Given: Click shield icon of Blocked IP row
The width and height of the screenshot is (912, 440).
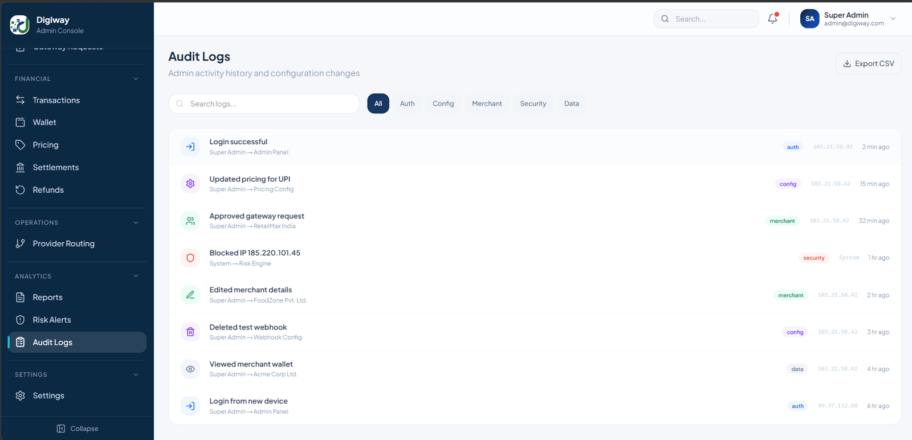Looking at the screenshot, I should click(190, 258).
